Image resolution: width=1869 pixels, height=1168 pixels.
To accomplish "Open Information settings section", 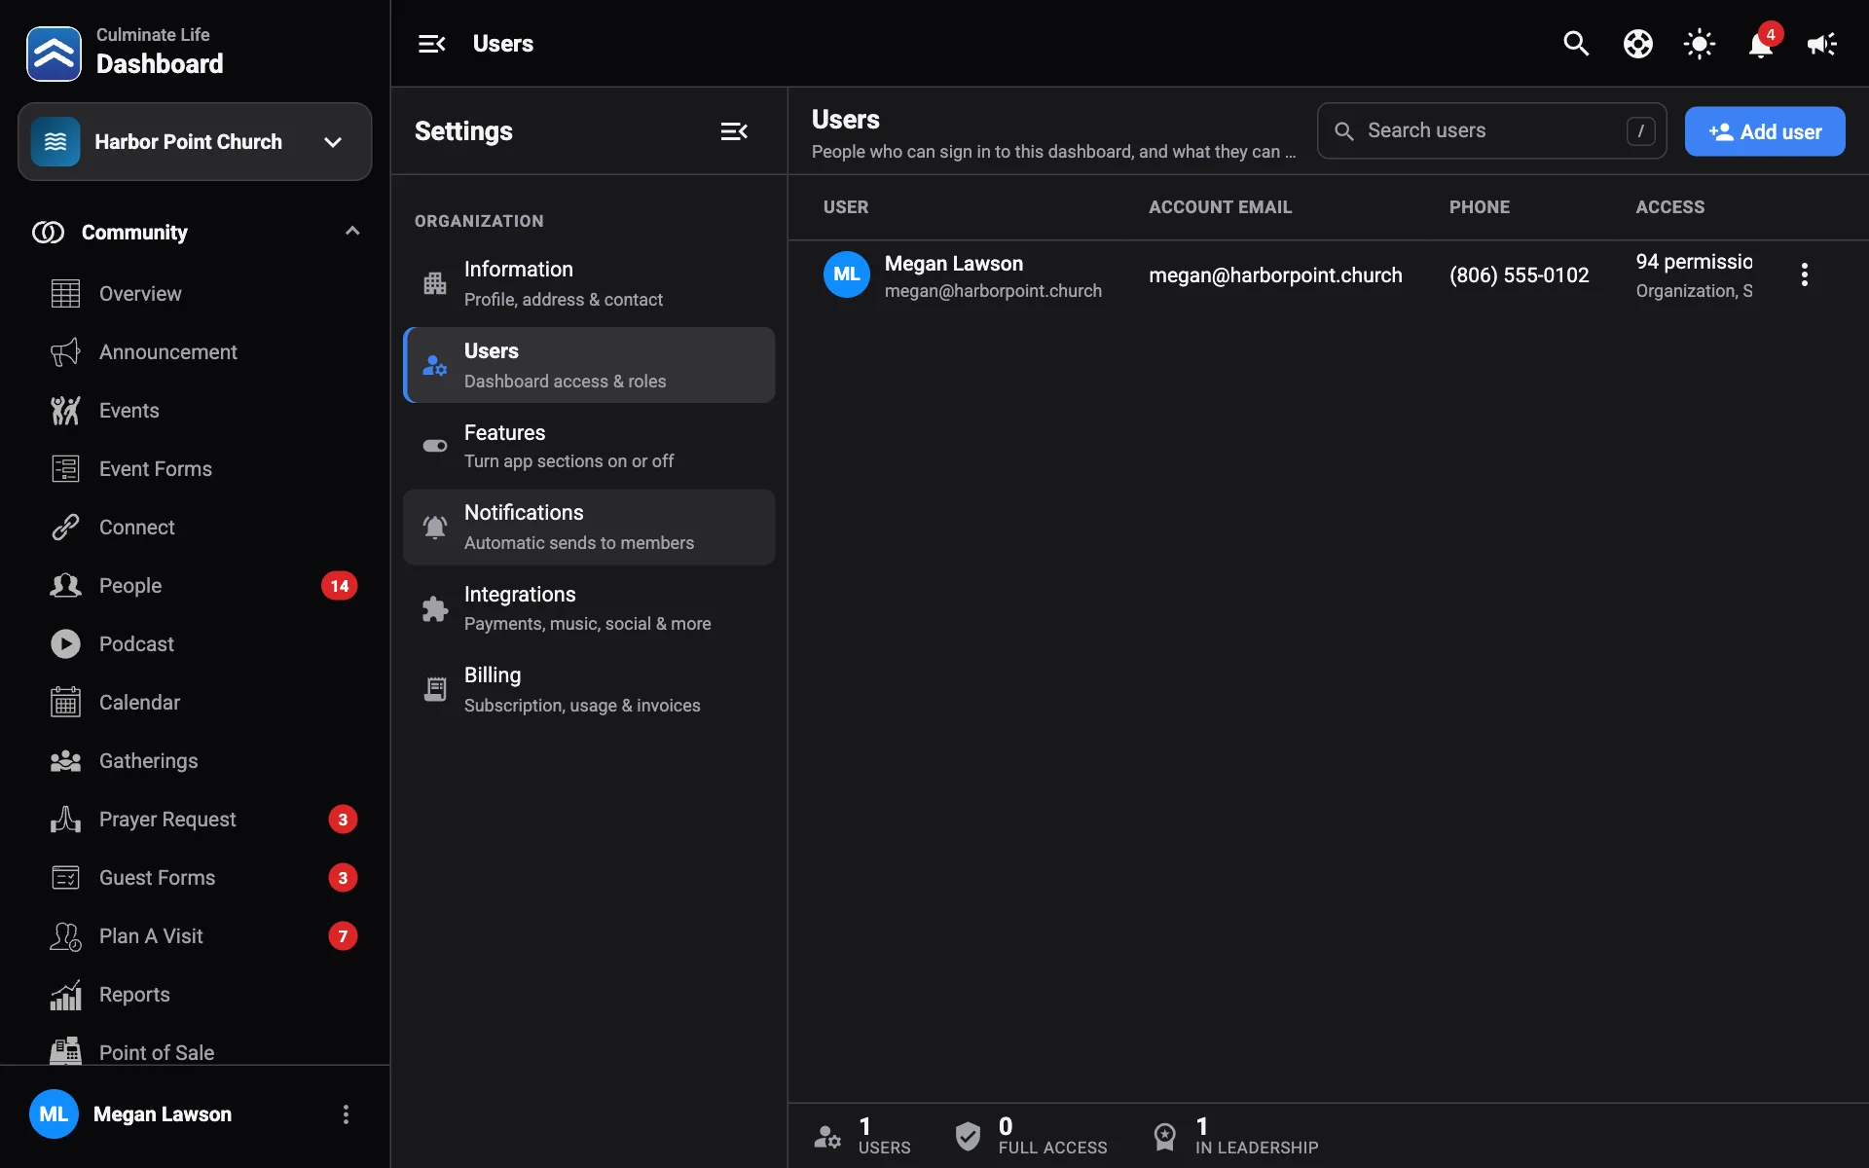I will pyautogui.click(x=589, y=283).
